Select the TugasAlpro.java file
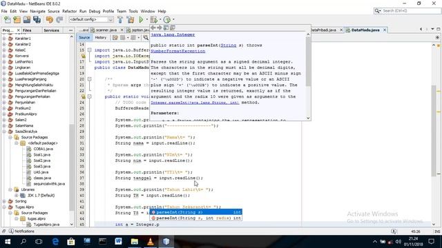 point(46,225)
